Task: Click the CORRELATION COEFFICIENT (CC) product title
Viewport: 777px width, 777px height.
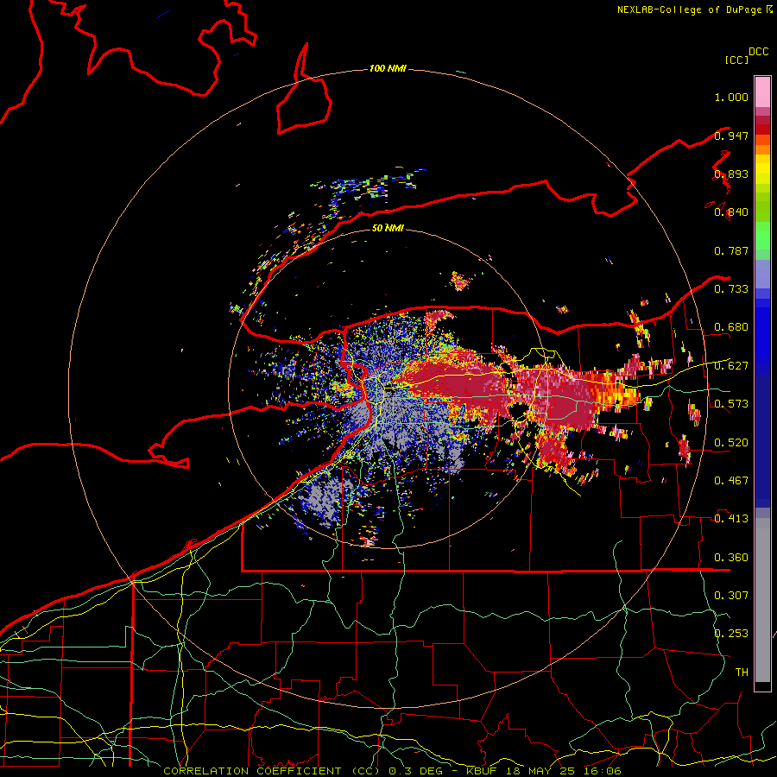Action: click(x=274, y=771)
